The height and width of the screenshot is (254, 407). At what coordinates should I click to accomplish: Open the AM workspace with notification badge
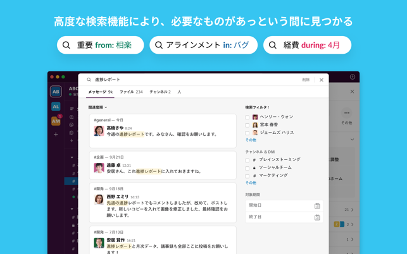(56, 121)
